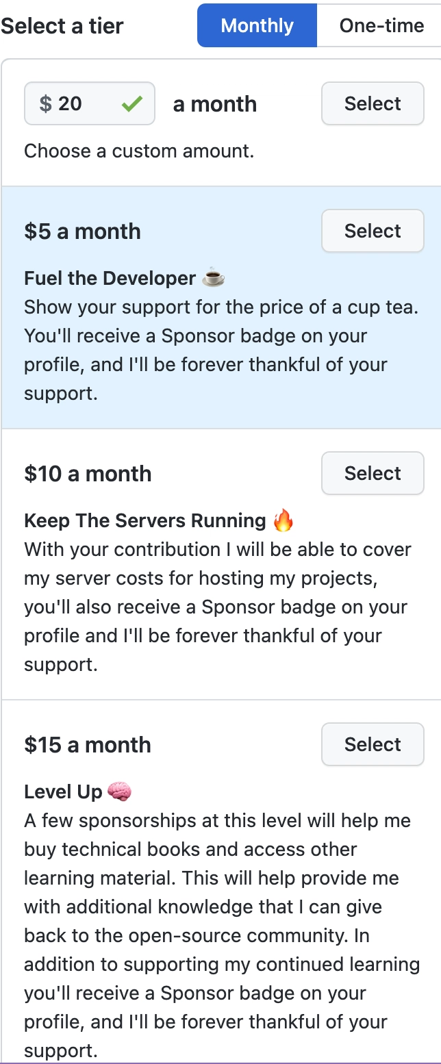Click the dollar sign in the amount field
The image size is (441, 1064).
(46, 104)
